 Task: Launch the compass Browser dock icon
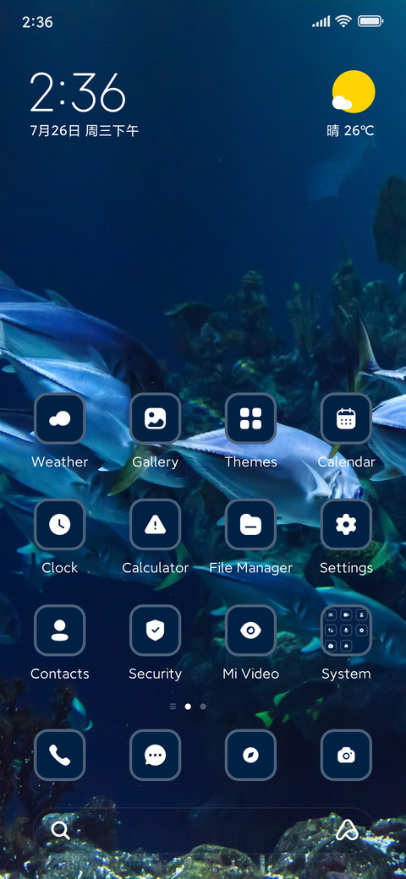(x=250, y=755)
